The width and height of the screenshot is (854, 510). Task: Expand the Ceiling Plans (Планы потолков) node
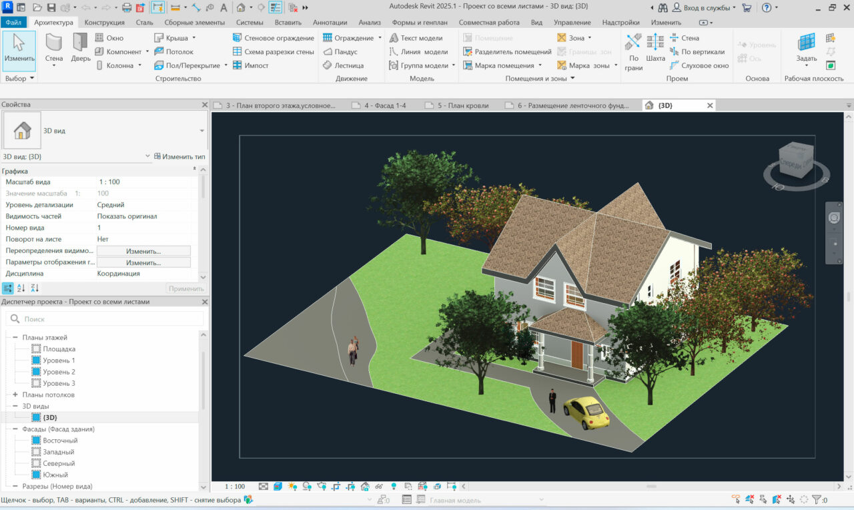point(15,395)
